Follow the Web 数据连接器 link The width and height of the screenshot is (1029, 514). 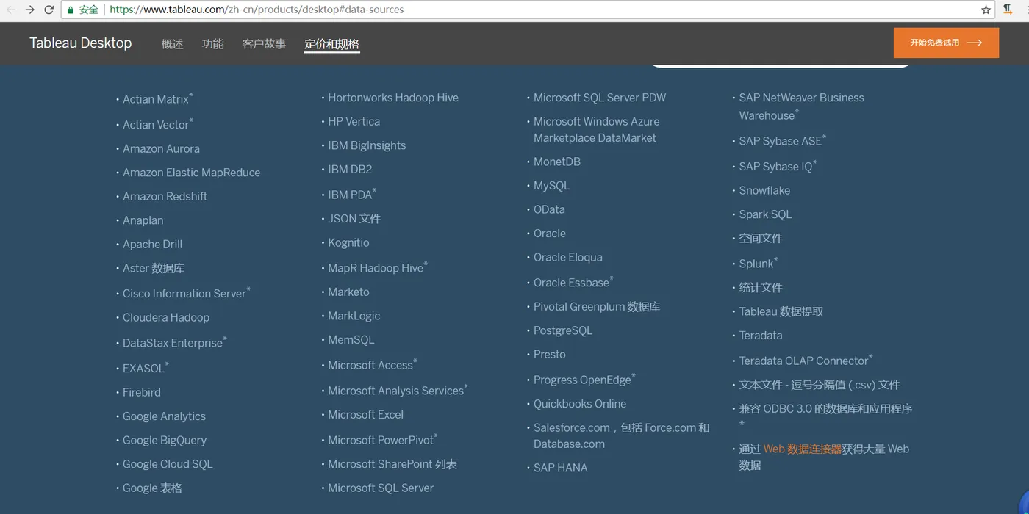pos(802,449)
